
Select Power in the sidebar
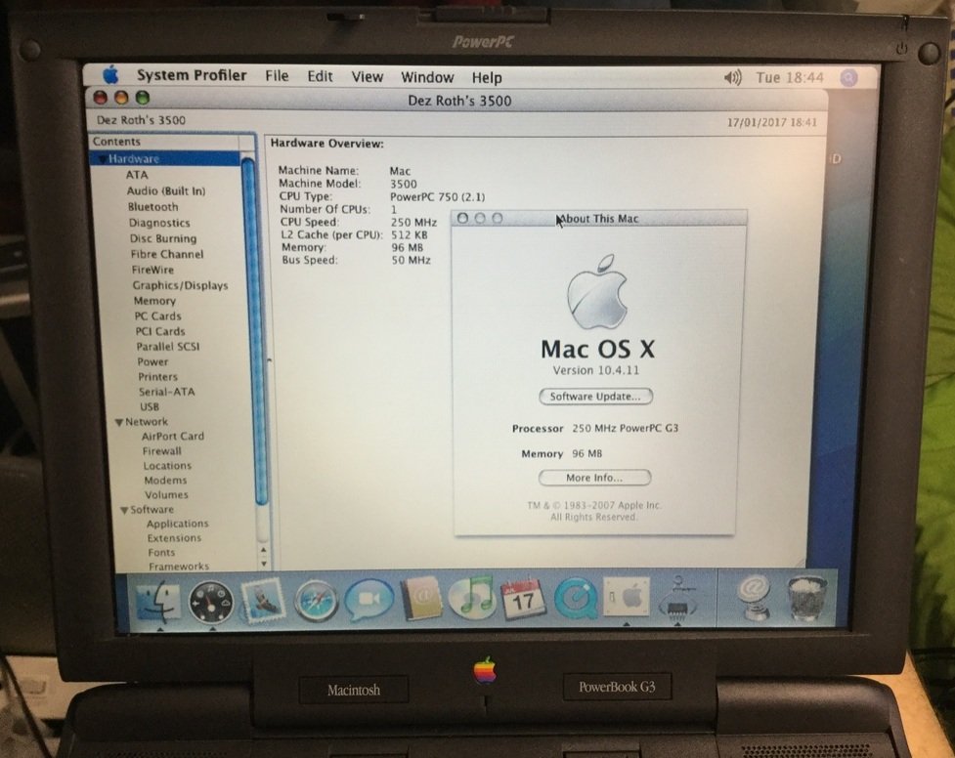click(x=152, y=361)
